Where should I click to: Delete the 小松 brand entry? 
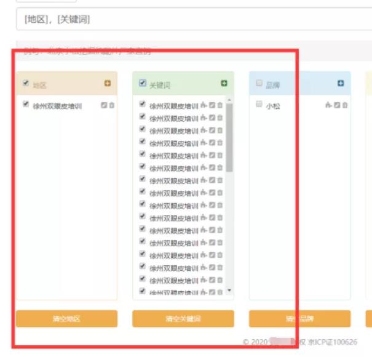click(345, 105)
